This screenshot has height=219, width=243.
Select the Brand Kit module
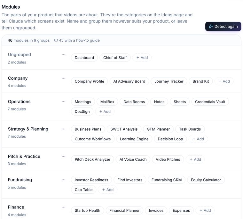201,81
